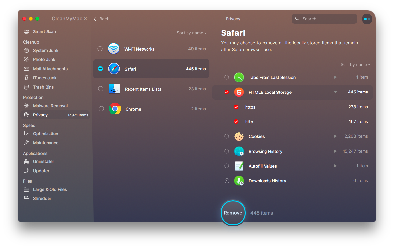Uncheck HTML5 Local Storage checkbox

[227, 92]
